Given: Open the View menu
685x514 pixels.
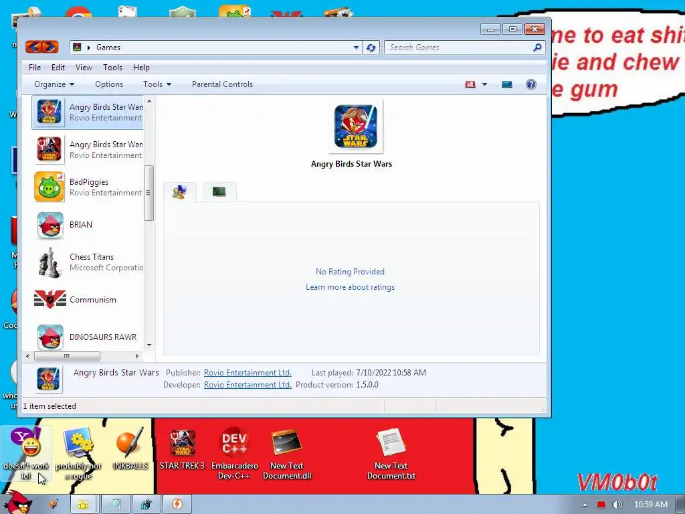Looking at the screenshot, I should click(x=84, y=68).
